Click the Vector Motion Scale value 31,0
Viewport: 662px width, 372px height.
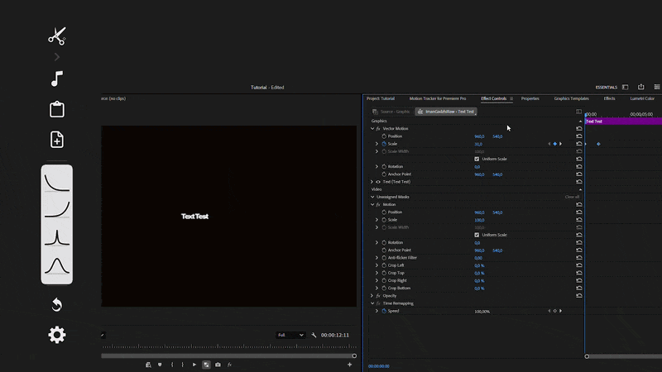coord(478,144)
